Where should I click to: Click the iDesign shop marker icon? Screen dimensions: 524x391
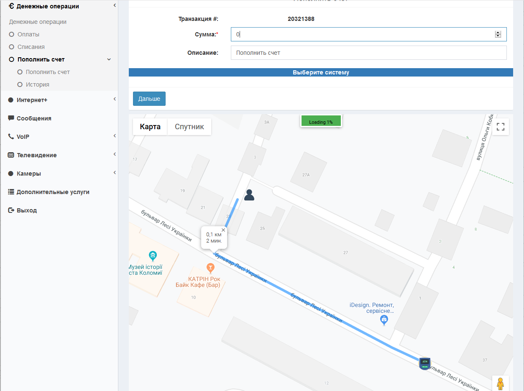coord(384,320)
